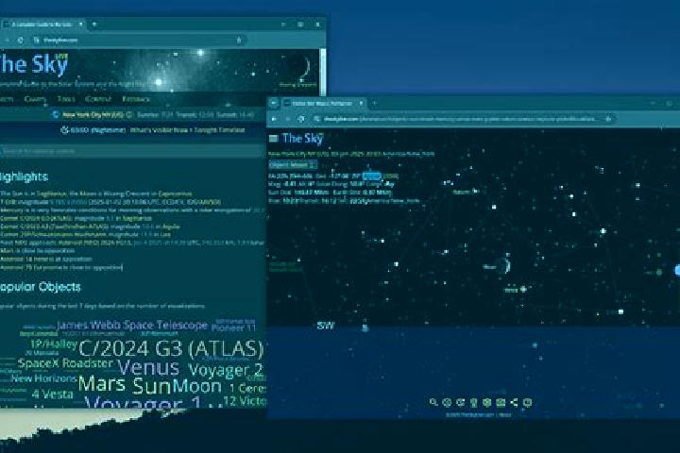Viewport: 680px width, 453px height.
Task: Open hamburger menu beside planetarium The Sky logo
Action: (273, 139)
